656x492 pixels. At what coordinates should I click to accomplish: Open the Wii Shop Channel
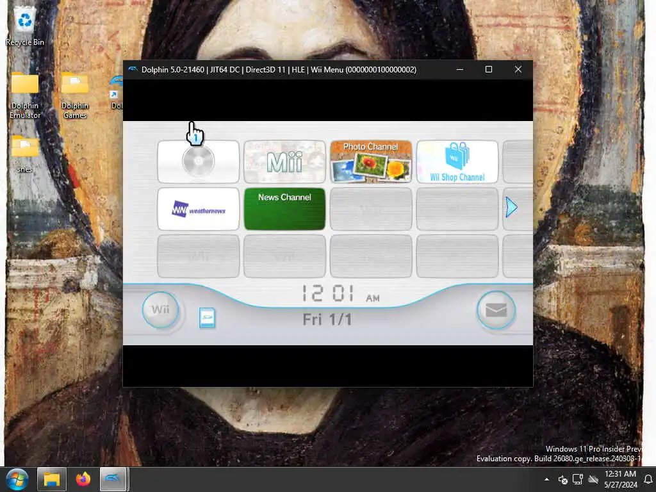[x=457, y=161]
